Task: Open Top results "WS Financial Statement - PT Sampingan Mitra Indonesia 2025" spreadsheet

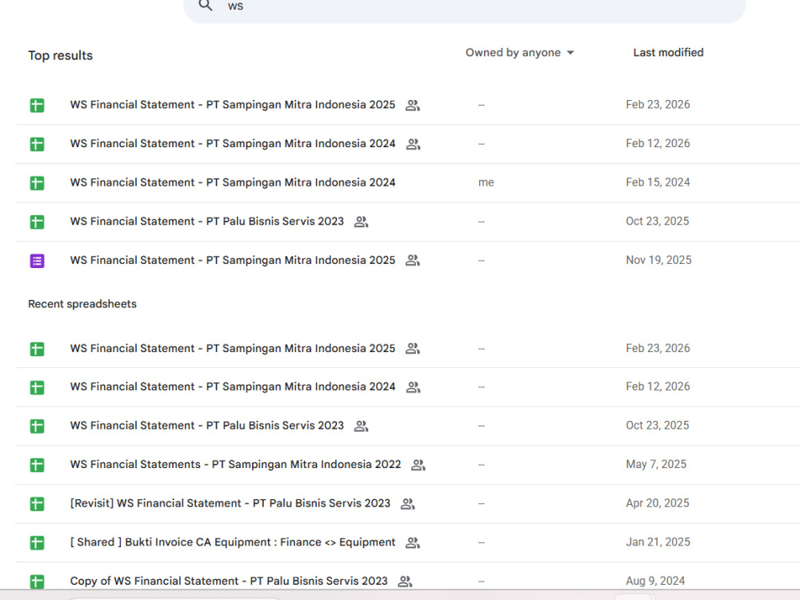Action: 233,105
